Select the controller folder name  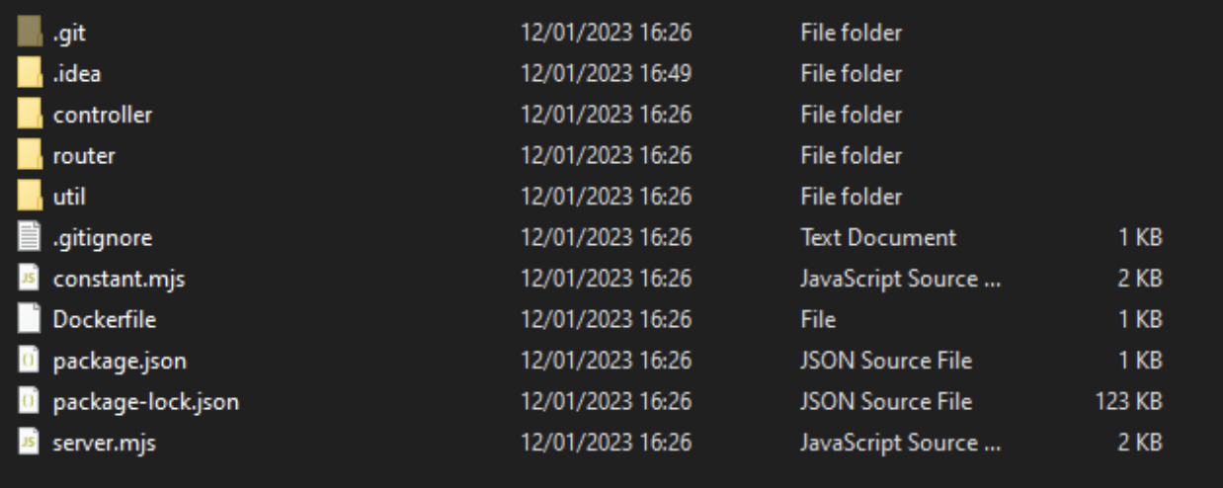(103, 115)
